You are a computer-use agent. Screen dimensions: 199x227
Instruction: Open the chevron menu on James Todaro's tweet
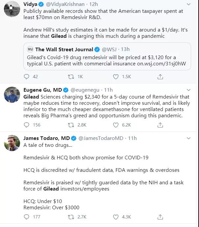pos(188,138)
